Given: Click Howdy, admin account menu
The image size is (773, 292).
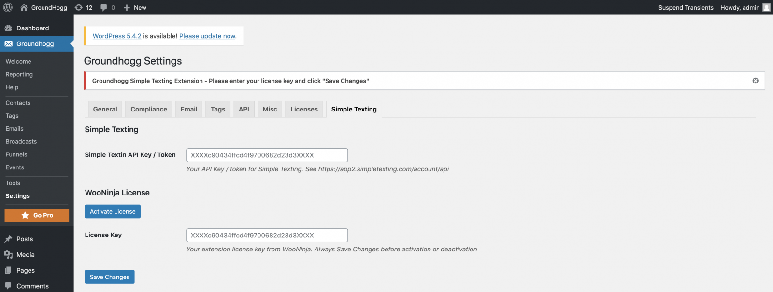Looking at the screenshot, I should click(745, 7).
